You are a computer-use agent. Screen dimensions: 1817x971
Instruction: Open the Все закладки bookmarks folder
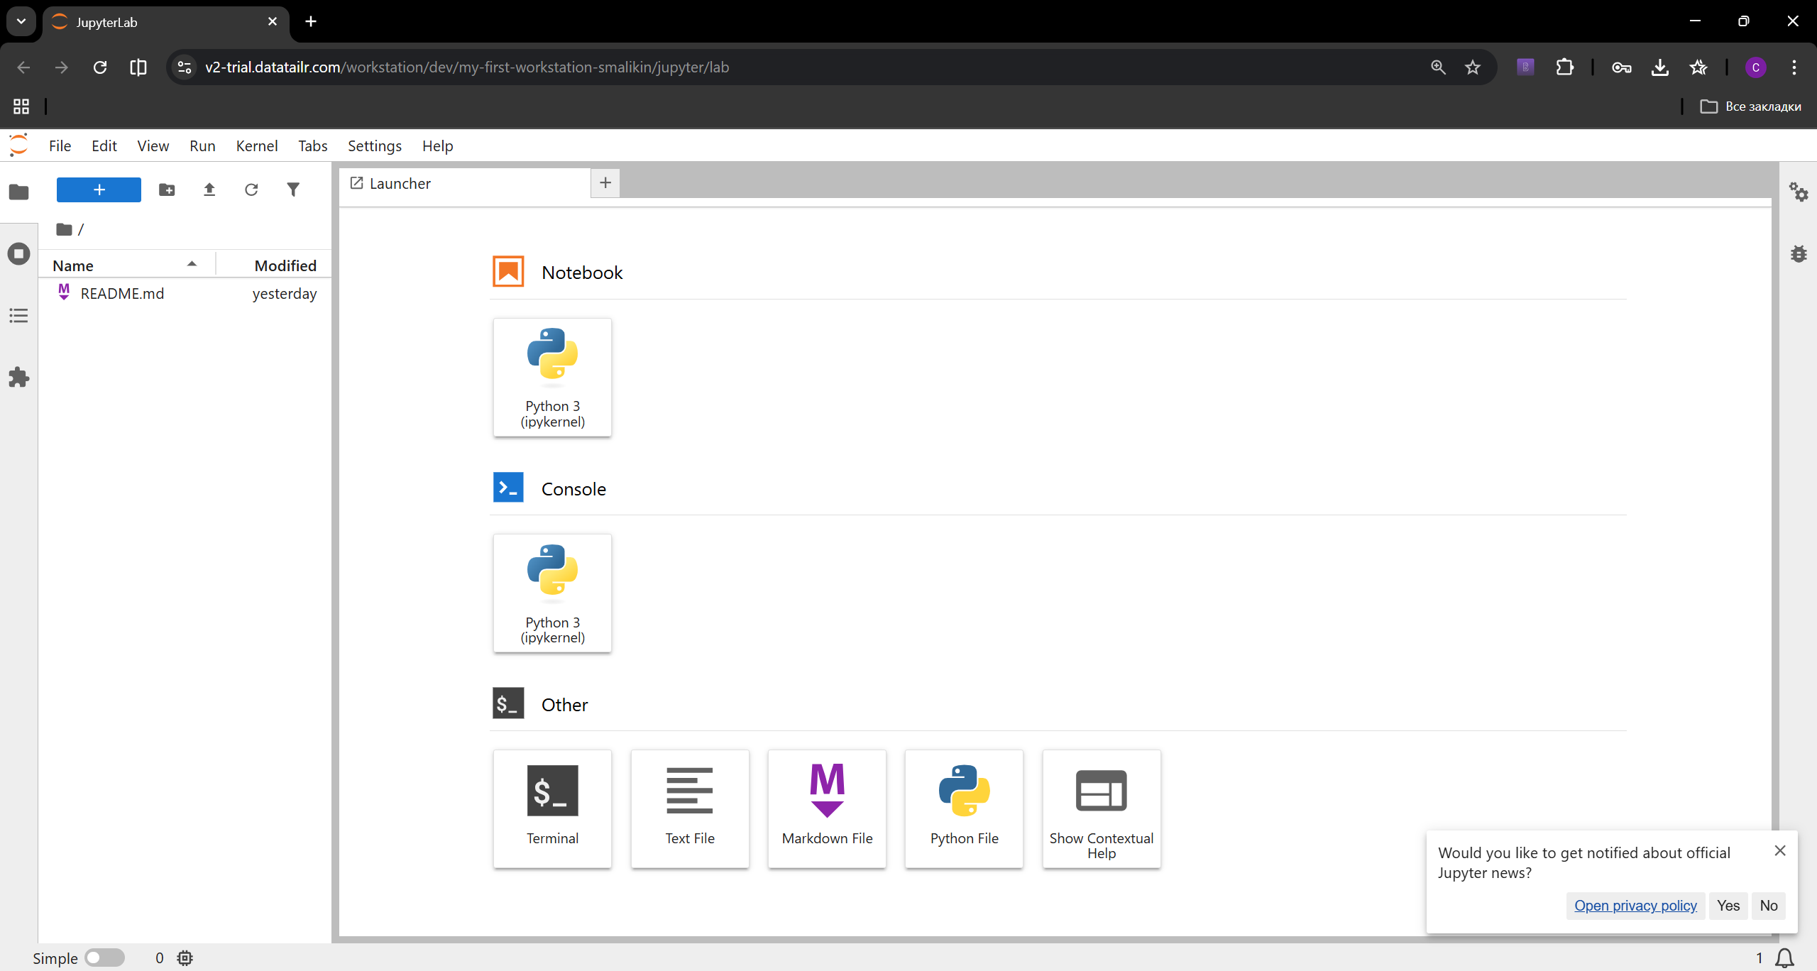[1750, 106]
